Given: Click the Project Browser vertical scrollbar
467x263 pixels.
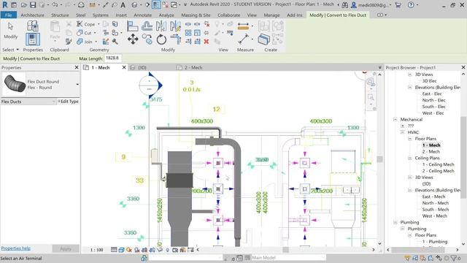Looking at the screenshot, I should 463,158.
